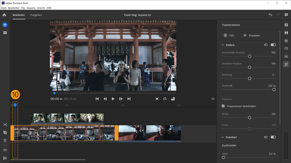Adjust the Oben crop slider
291x163 pixels.
coord(223,158)
